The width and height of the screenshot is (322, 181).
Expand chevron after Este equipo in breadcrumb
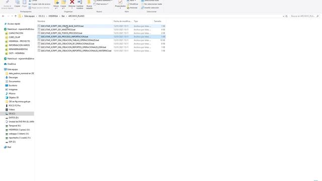[x=37, y=16]
